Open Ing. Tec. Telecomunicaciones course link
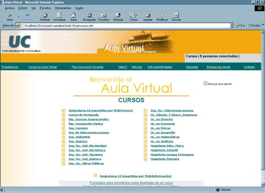This screenshot has width=265, height=193. [172, 111]
